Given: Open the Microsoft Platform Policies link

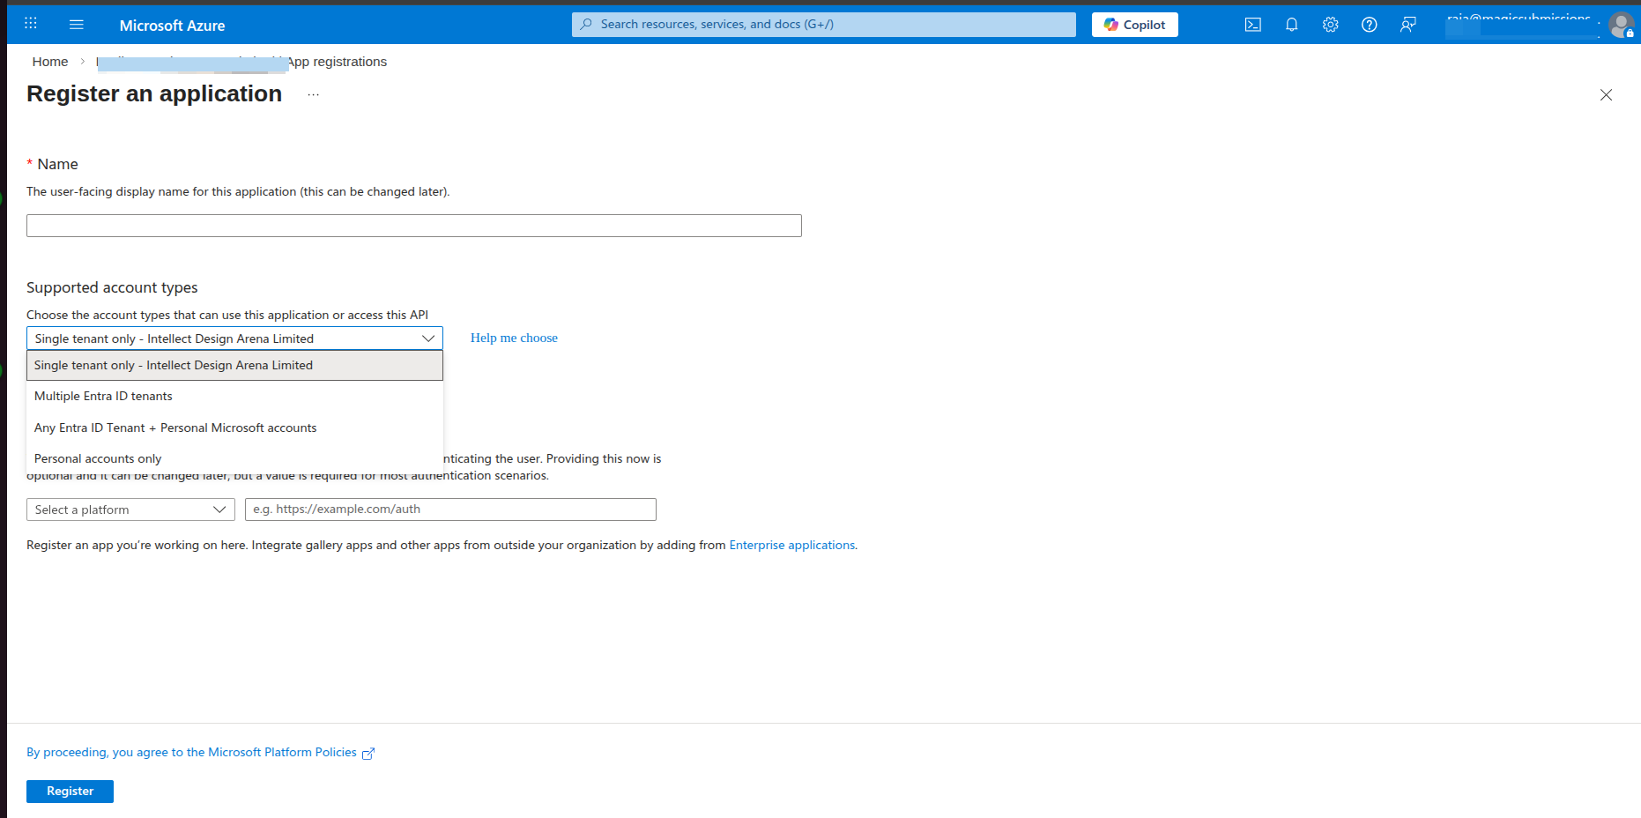Looking at the screenshot, I should [200, 752].
